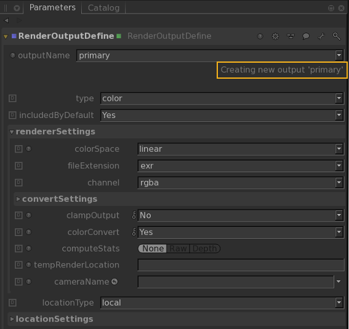This screenshot has width=349, height=329.
Task: Open help for clampOutput
Action: [x=29, y=215]
